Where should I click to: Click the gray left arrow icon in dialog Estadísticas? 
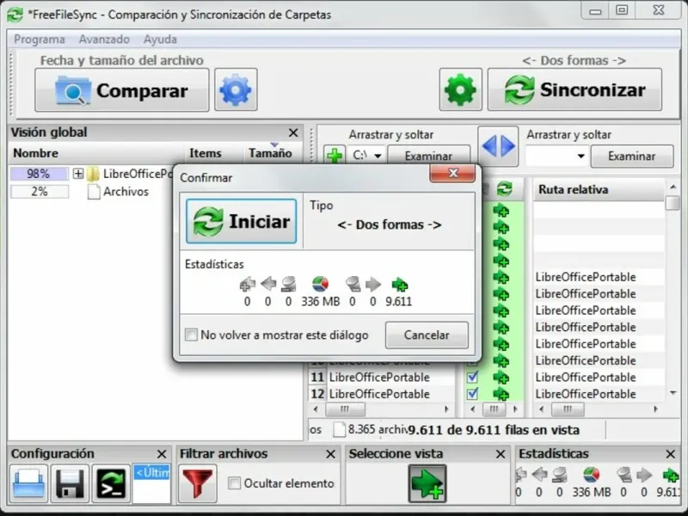click(x=268, y=285)
